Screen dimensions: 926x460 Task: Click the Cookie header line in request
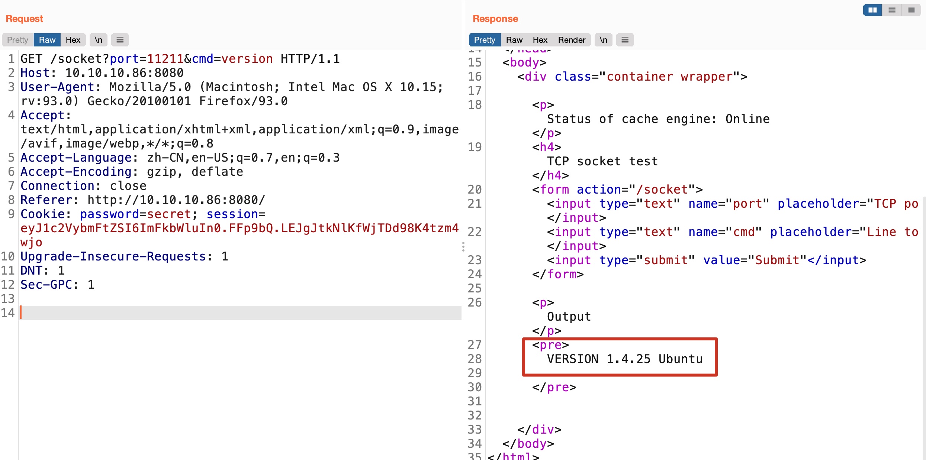point(143,214)
